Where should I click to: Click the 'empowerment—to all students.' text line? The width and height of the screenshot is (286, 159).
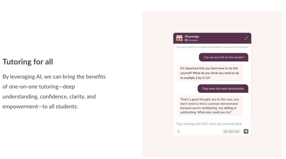pos(40,106)
